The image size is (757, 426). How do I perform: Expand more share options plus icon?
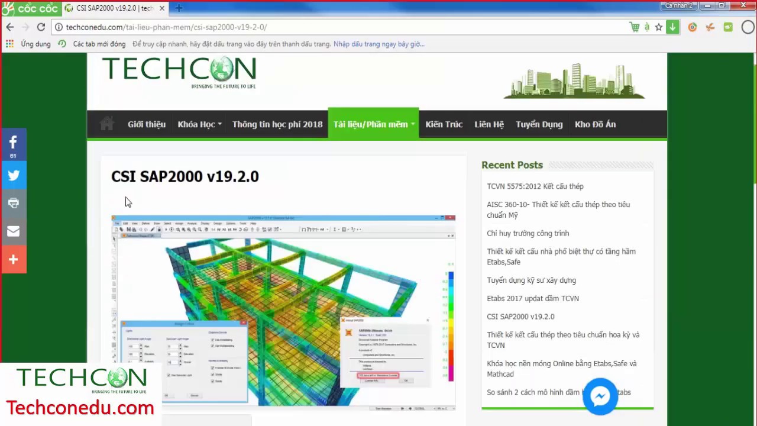(x=13, y=259)
